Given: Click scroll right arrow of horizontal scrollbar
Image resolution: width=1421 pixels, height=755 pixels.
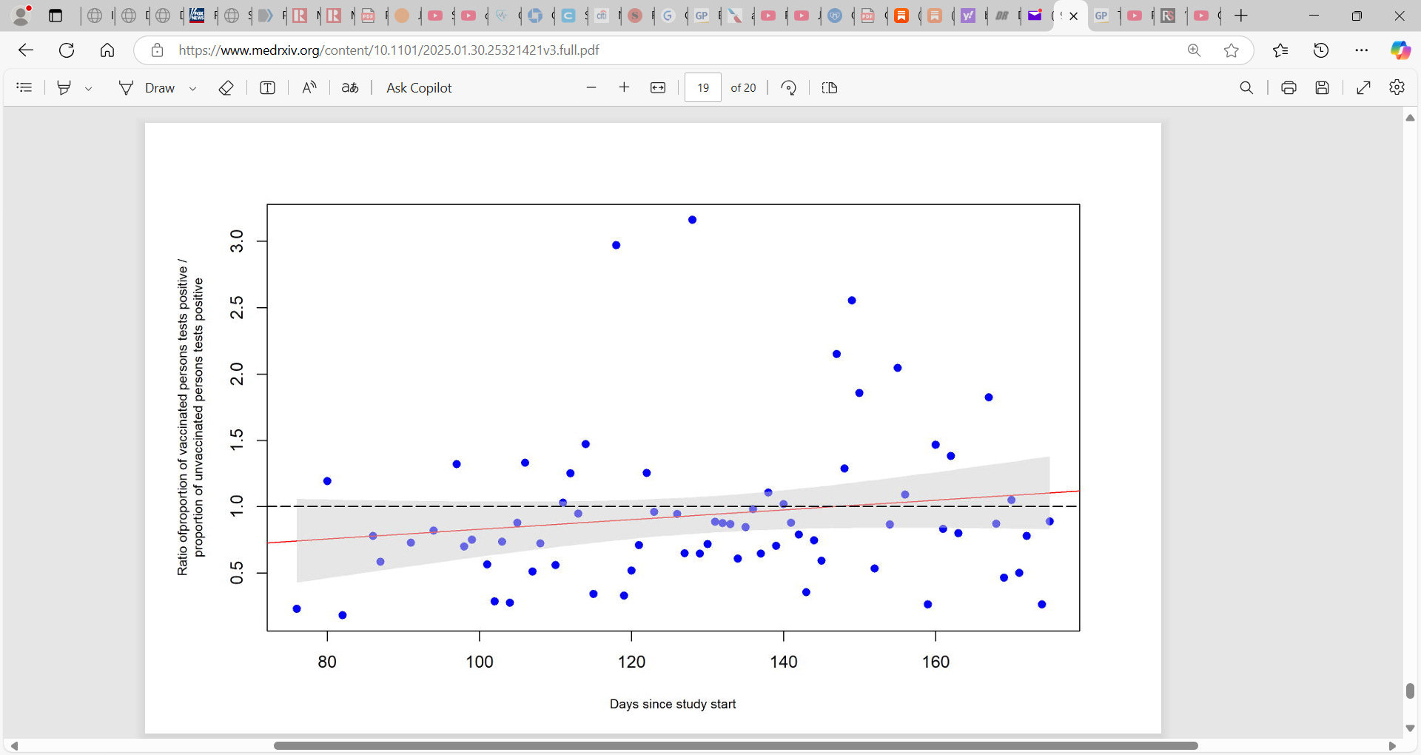Looking at the screenshot, I should coord(1392,745).
